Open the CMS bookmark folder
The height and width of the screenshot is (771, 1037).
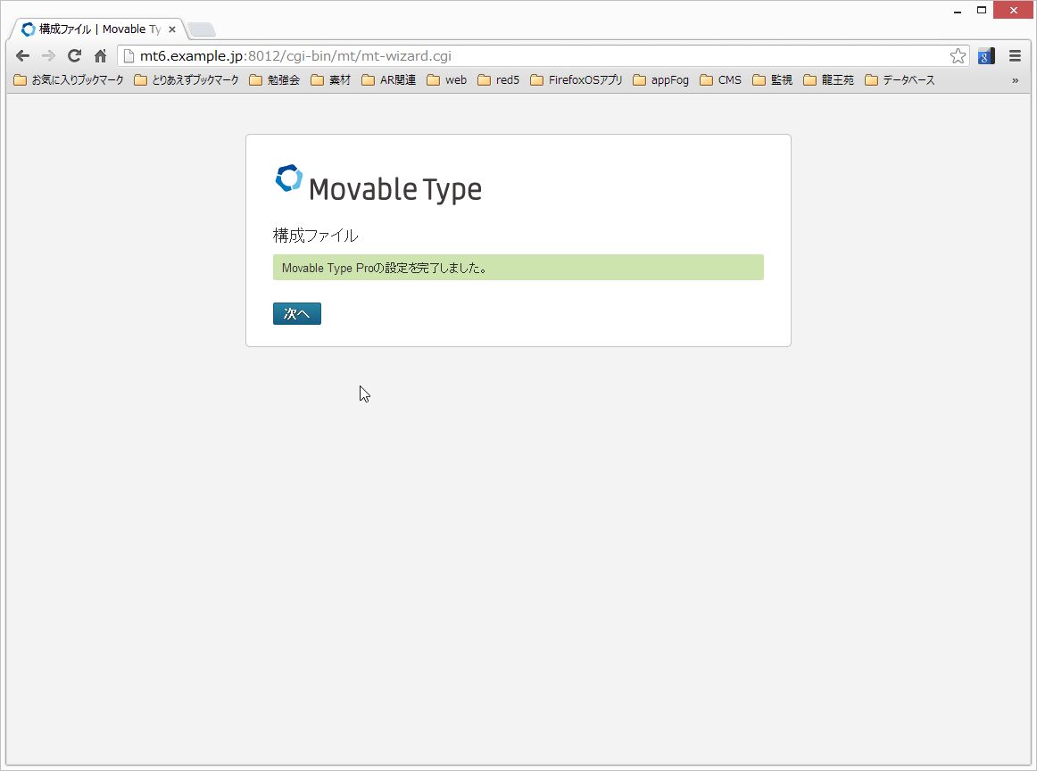721,80
